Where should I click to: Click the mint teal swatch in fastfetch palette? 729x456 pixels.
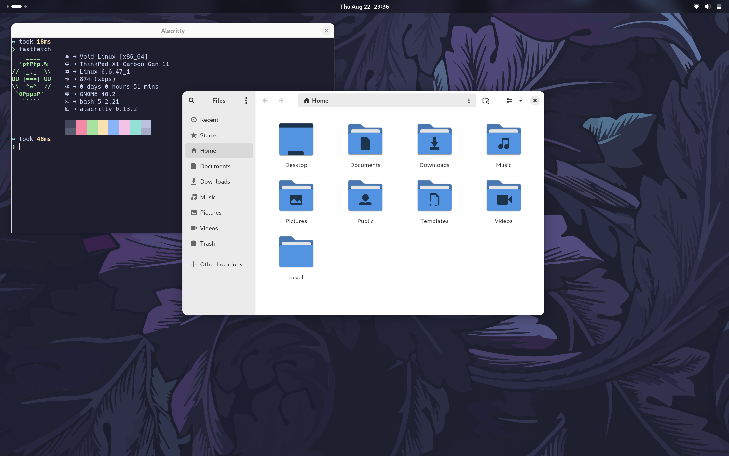tap(135, 128)
